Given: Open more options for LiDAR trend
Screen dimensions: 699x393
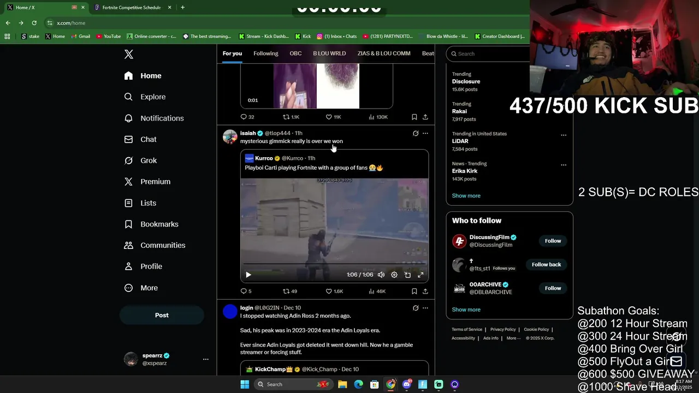Looking at the screenshot, I should pos(564,135).
